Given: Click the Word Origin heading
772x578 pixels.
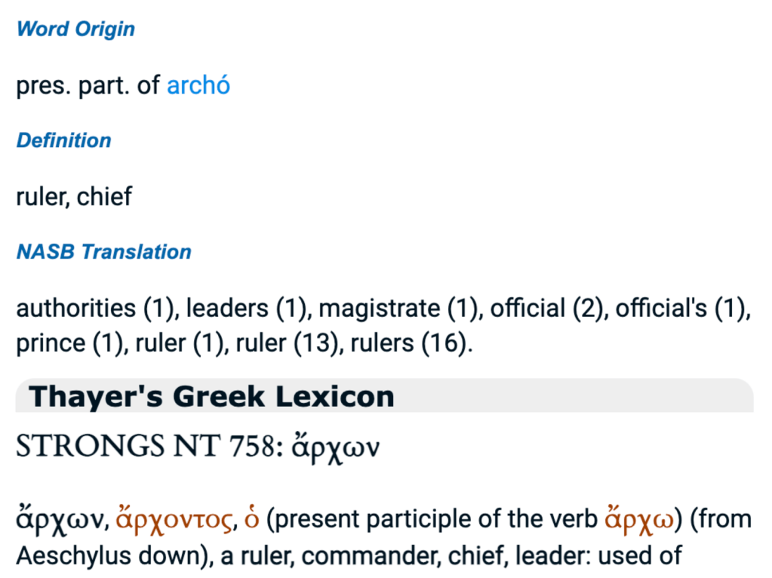Looking at the screenshot, I should (x=75, y=29).
